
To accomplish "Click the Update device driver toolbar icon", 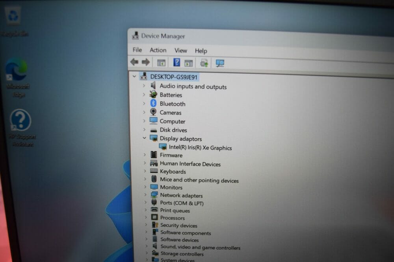I will 204,63.
